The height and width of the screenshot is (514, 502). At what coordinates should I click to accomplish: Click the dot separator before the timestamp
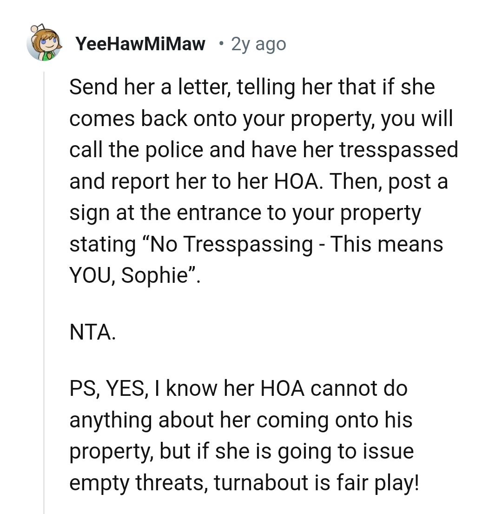point(221,44)
